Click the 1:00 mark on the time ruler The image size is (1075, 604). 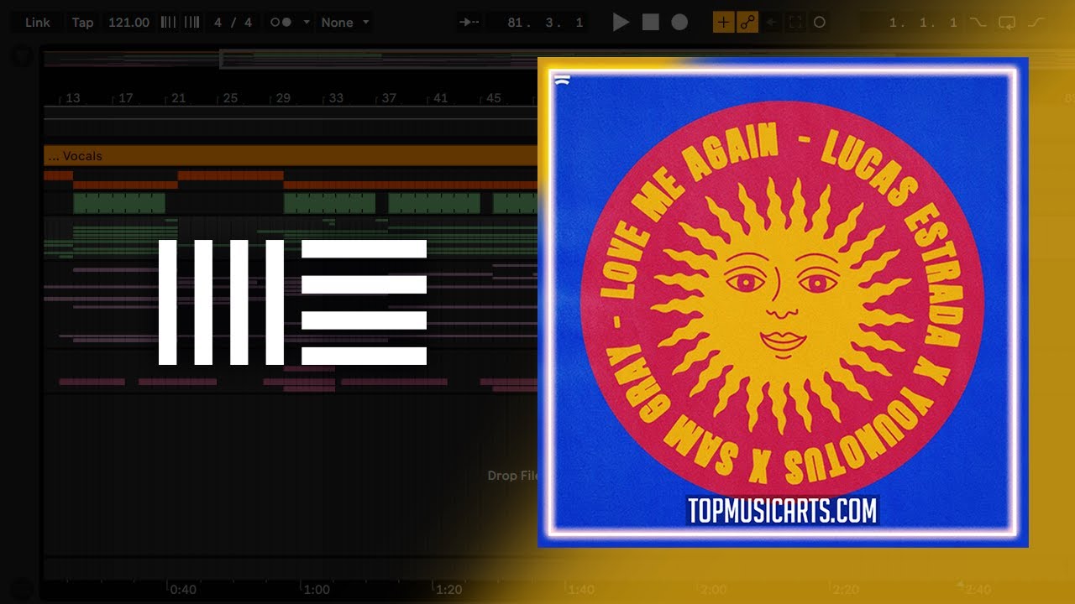click(317, 590)
